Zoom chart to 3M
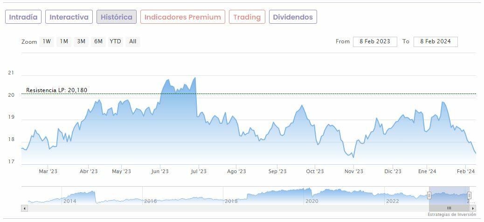Viewport: 484px width, 222px height. [81, 41]
